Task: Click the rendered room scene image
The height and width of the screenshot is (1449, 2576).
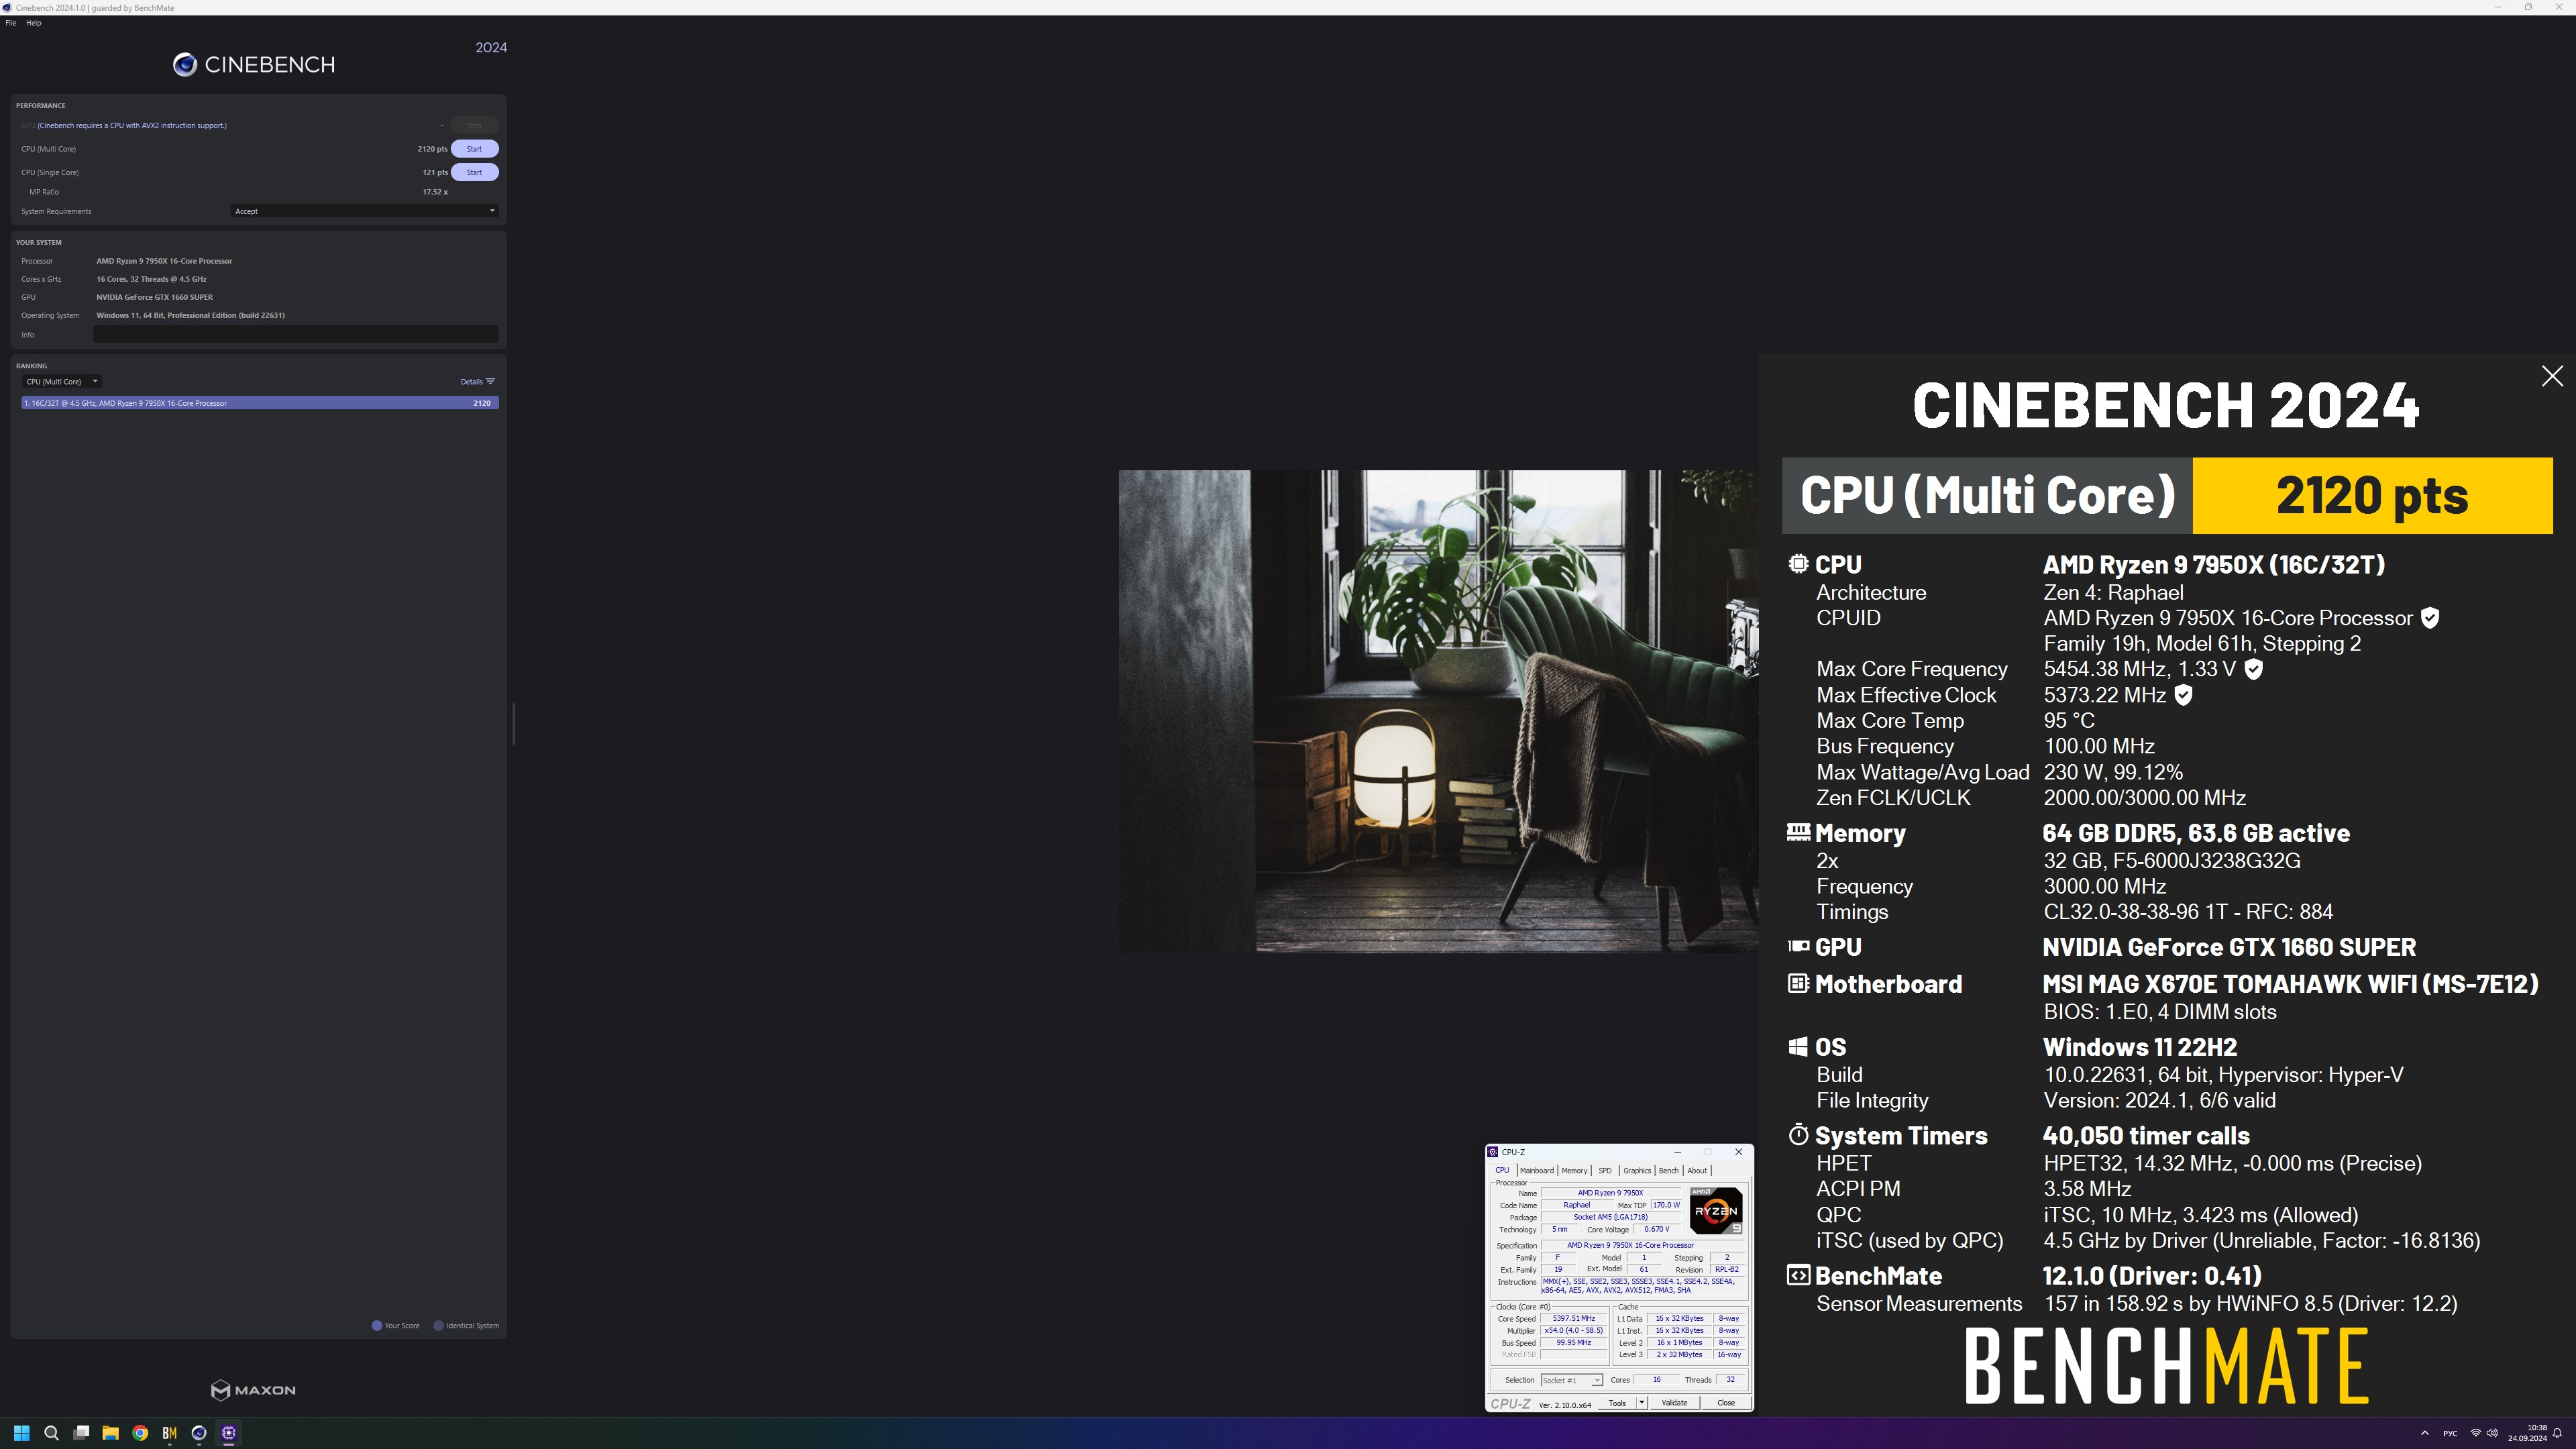Action: [x=1437, y=711]
